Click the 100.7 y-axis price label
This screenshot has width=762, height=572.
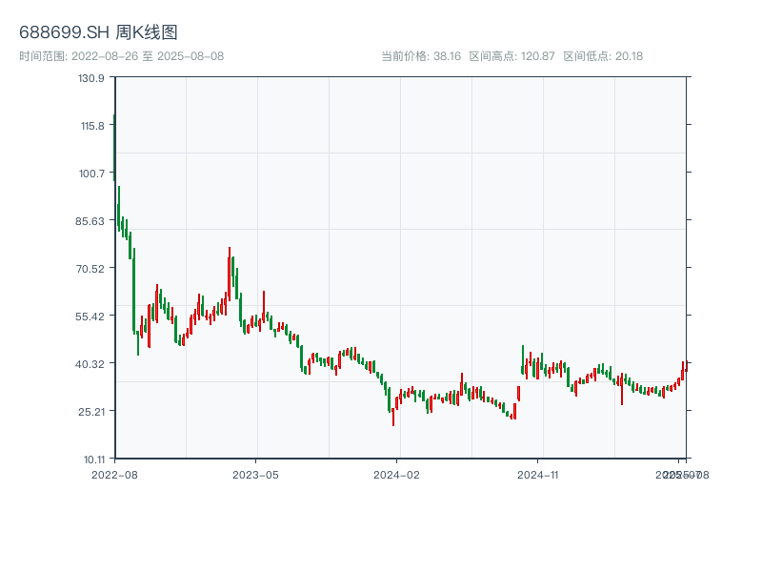(x=91, y=173)
